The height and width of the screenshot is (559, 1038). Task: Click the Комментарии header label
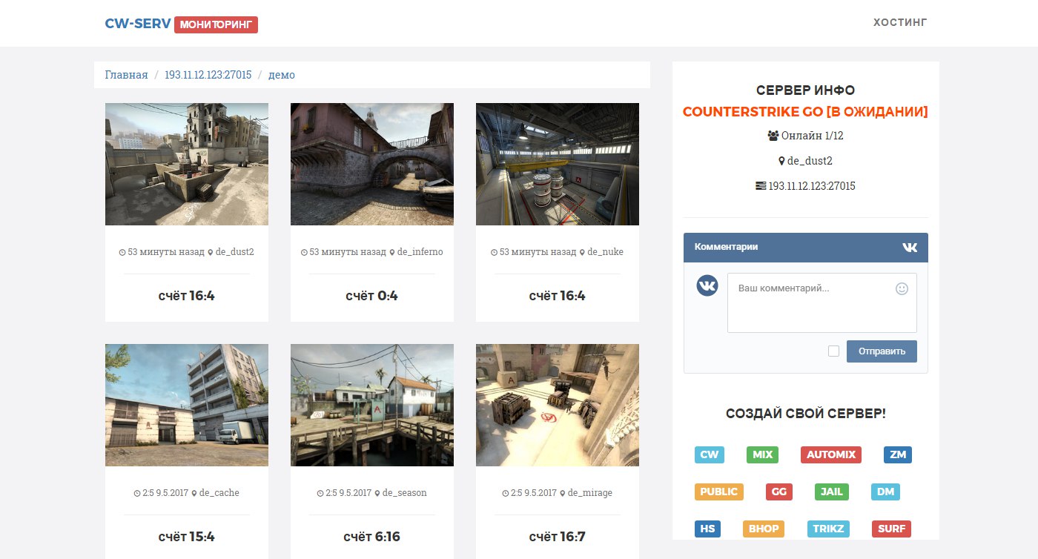[x=726, y=247]
